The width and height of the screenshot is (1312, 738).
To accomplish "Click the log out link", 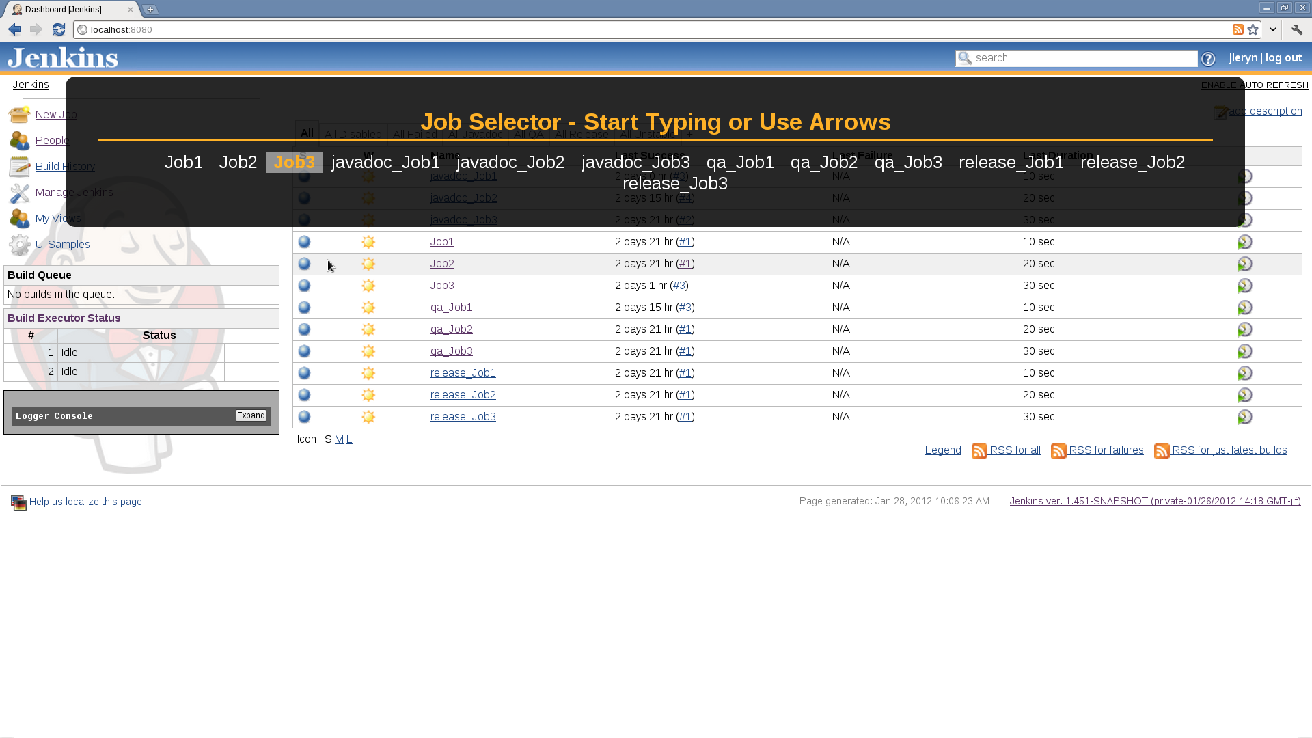I will [x=1283, y=58].
